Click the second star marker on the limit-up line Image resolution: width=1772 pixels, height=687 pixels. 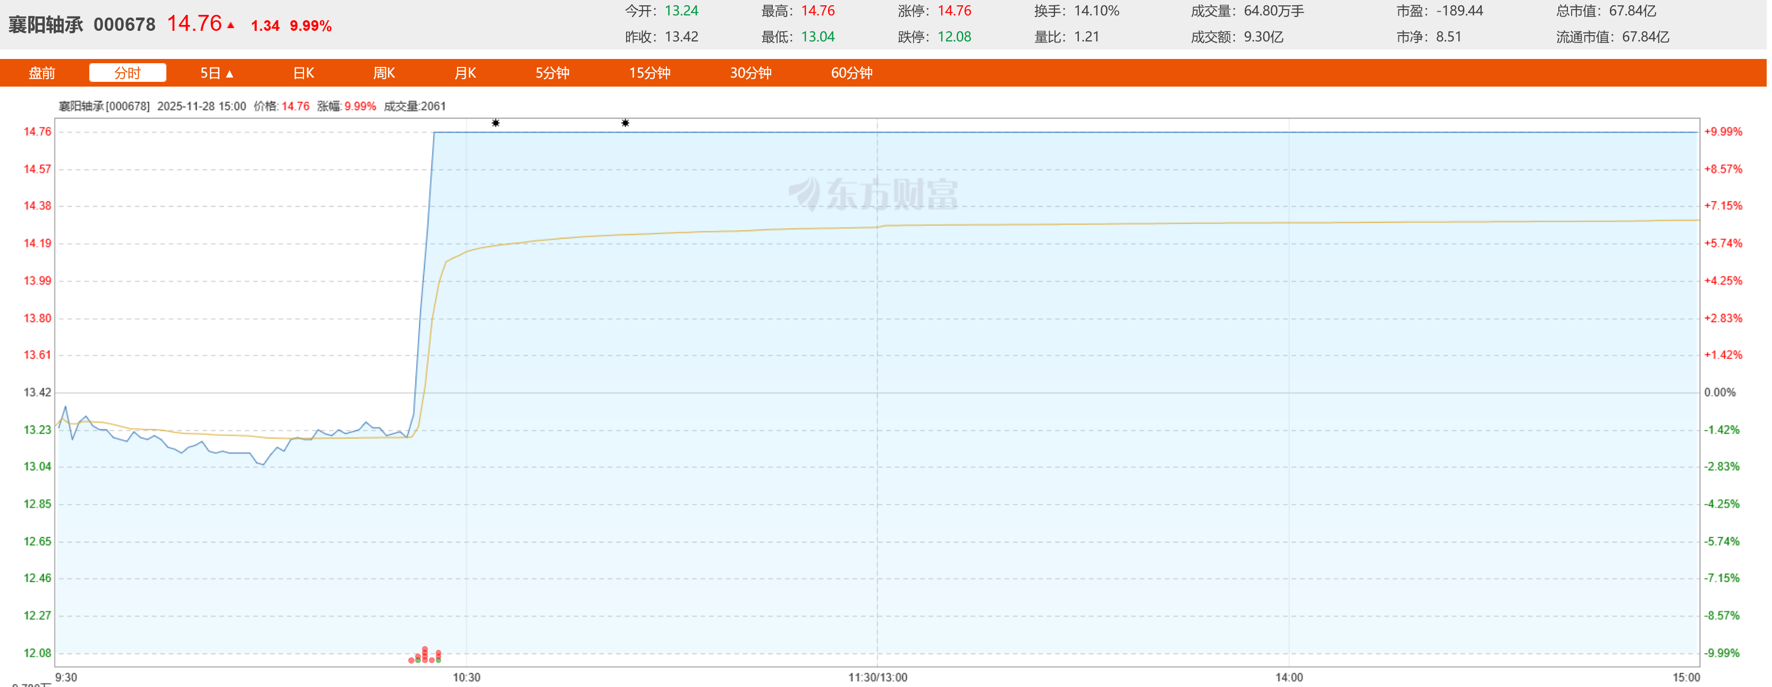[625, 123]
